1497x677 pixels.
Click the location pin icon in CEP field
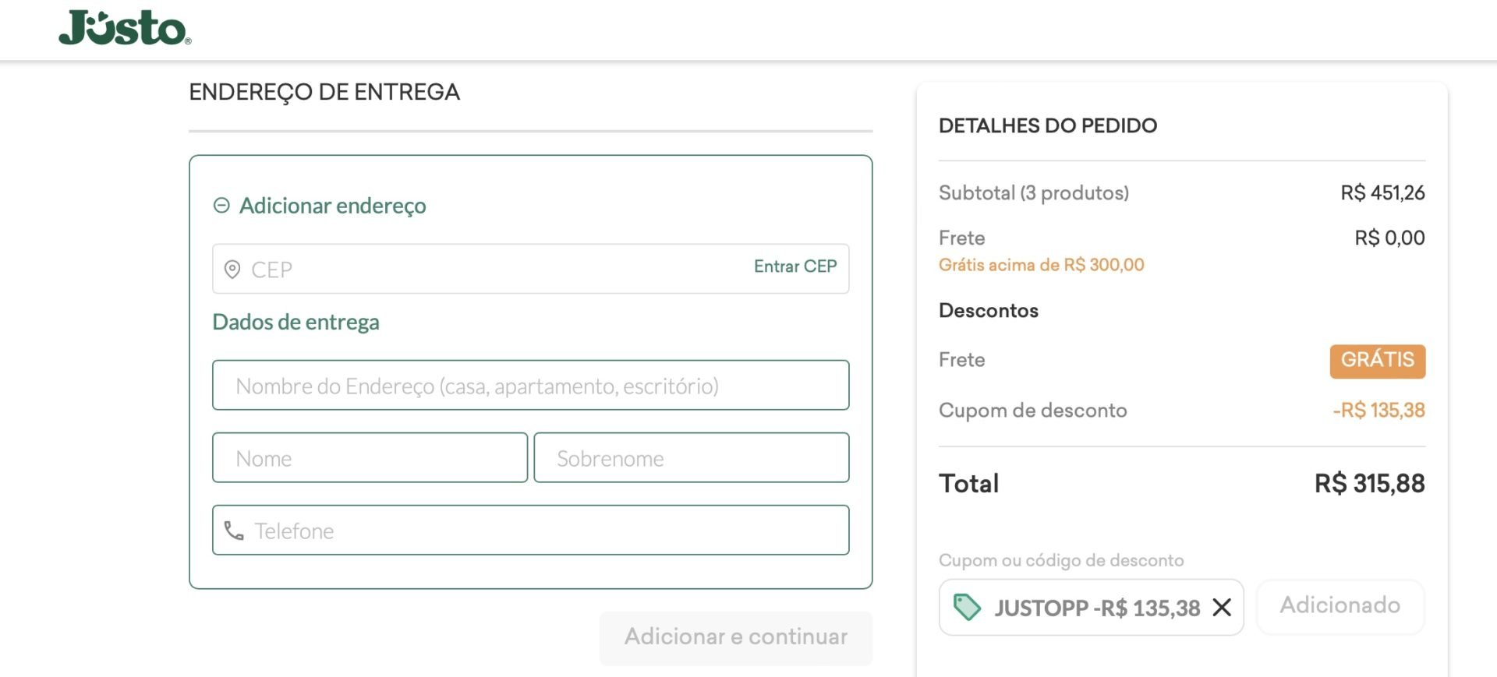(x=232, y=270)
